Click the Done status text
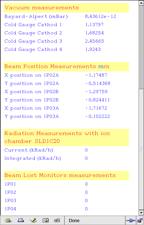The width and height of the screenshot is (144, 225). 74,220
